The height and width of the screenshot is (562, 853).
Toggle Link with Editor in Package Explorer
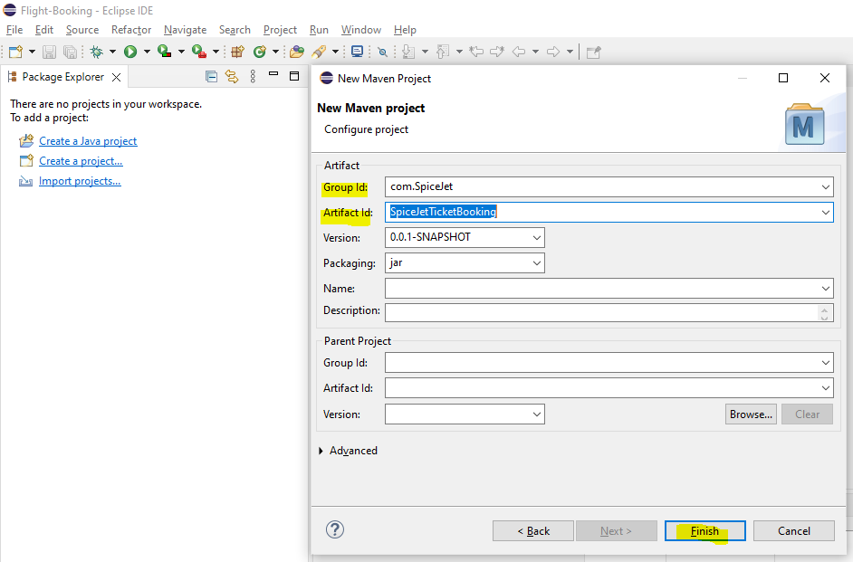tap(232, 77)
